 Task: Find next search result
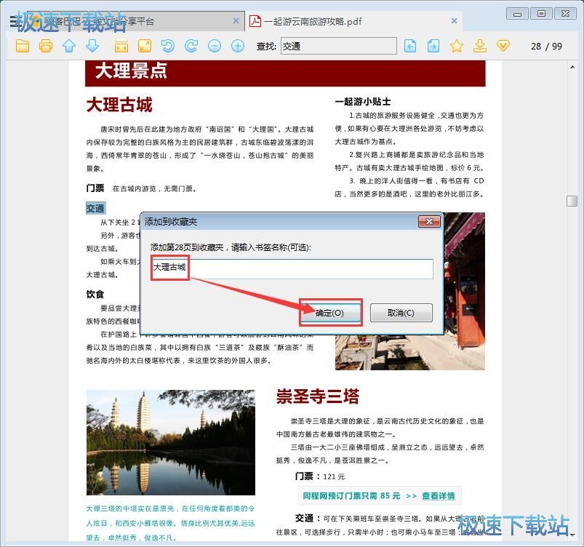point(433,46)
